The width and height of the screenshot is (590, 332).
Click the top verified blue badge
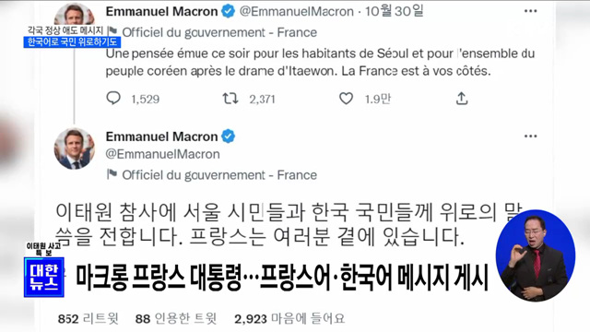228,11
